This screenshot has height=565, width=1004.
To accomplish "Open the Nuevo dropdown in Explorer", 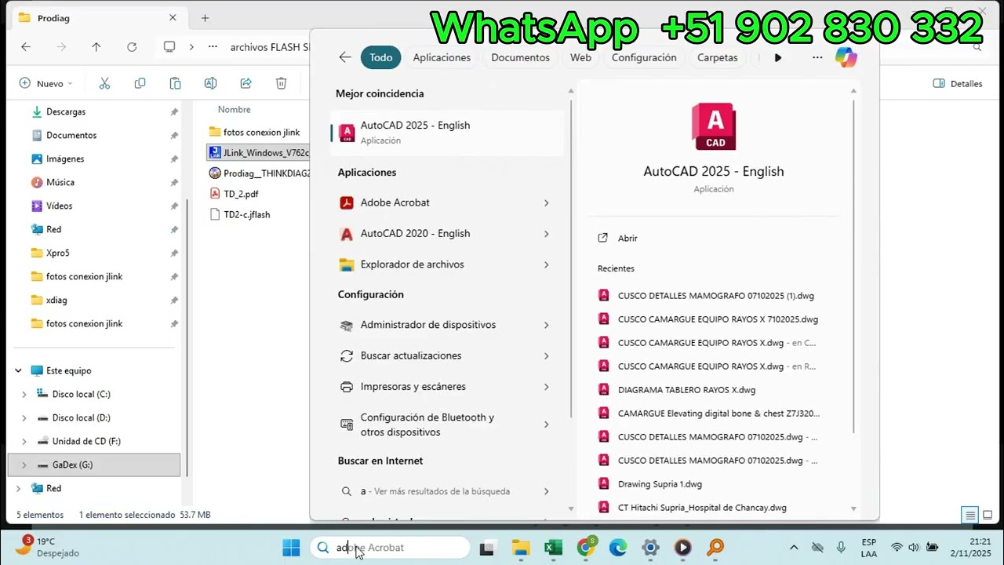I will click(45, 83).
